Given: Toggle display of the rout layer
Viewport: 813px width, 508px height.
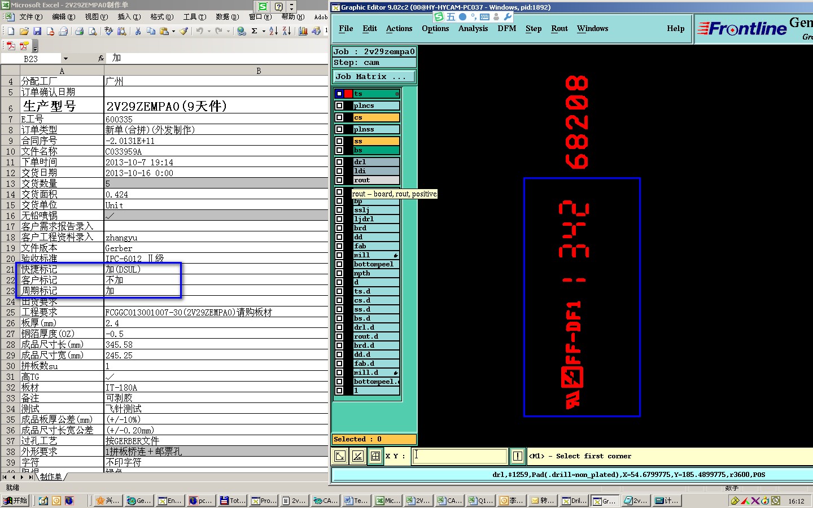Looking at the screenshot, I should [x=339, y=180].
